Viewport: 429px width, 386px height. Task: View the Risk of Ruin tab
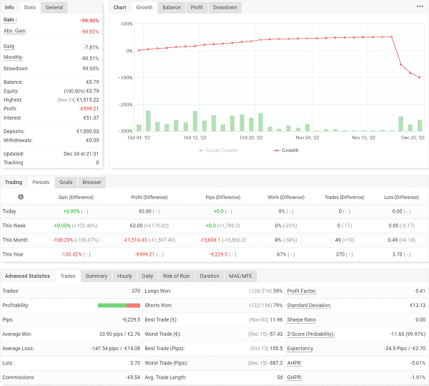(x=177, y=276)
